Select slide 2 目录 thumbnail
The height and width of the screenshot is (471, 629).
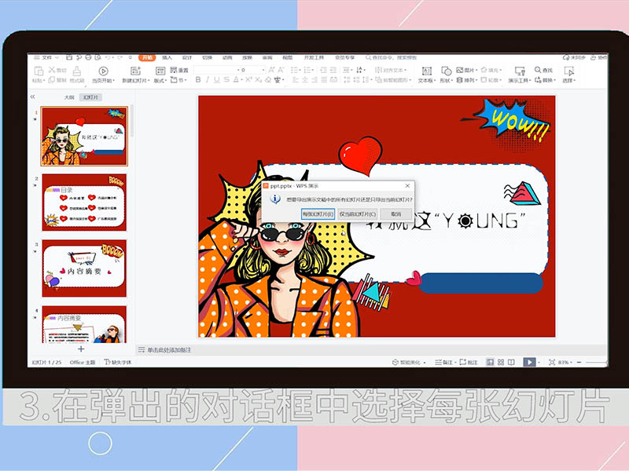(x=84, y=203)
